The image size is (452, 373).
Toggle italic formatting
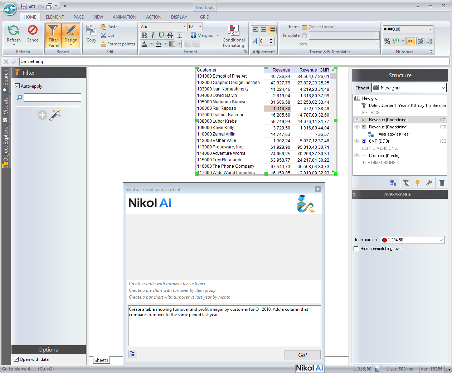coord(153,35)
